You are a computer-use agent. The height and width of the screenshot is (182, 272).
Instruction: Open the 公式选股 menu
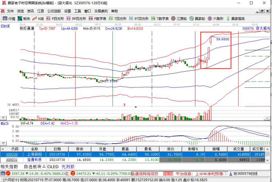(54, 11)
